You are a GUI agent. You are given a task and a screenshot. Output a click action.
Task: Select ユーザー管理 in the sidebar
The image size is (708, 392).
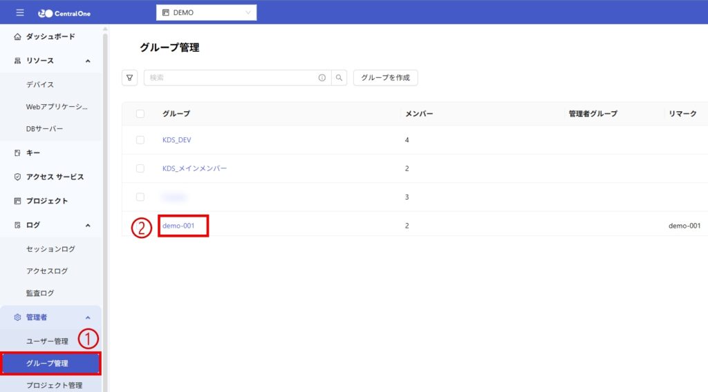pos(47,341)
